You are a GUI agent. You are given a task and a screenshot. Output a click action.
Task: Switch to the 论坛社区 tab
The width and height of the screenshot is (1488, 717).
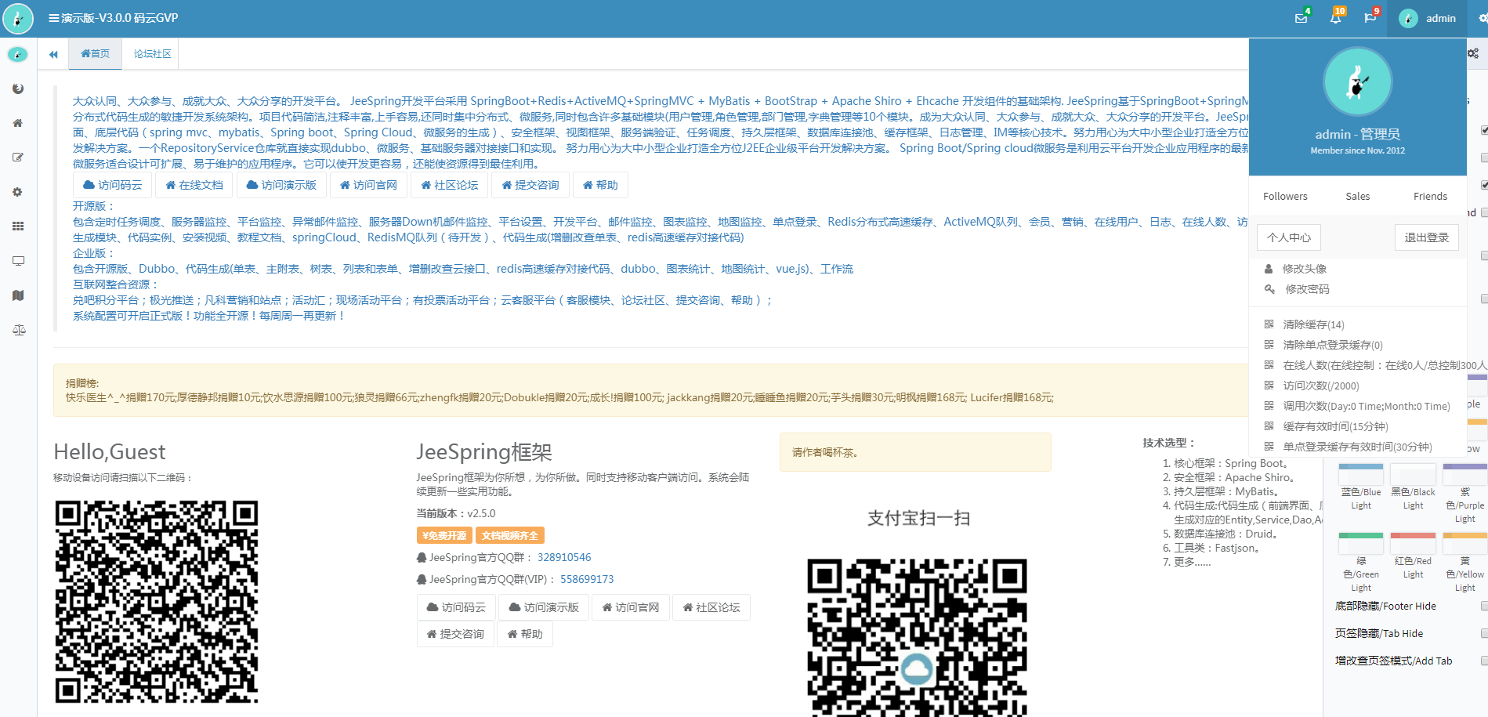click(152, 54)
